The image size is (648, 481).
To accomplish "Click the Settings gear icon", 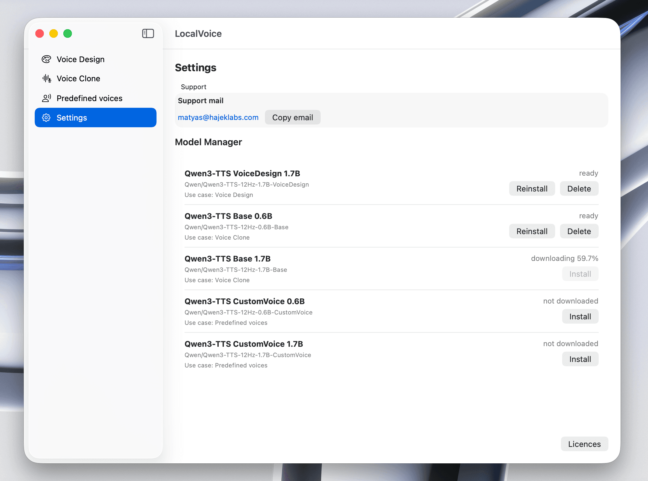I will pos(46,118).
